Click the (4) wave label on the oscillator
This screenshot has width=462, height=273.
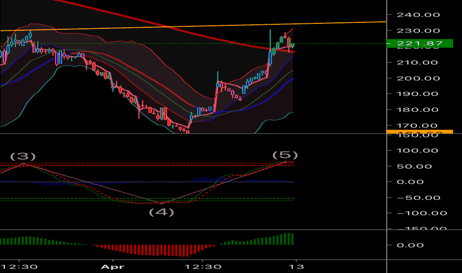coord(162,212)
